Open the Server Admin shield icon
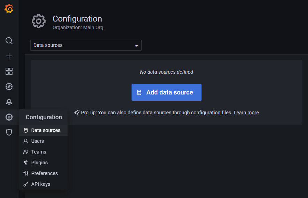The image size is (308, 198). 9,132
